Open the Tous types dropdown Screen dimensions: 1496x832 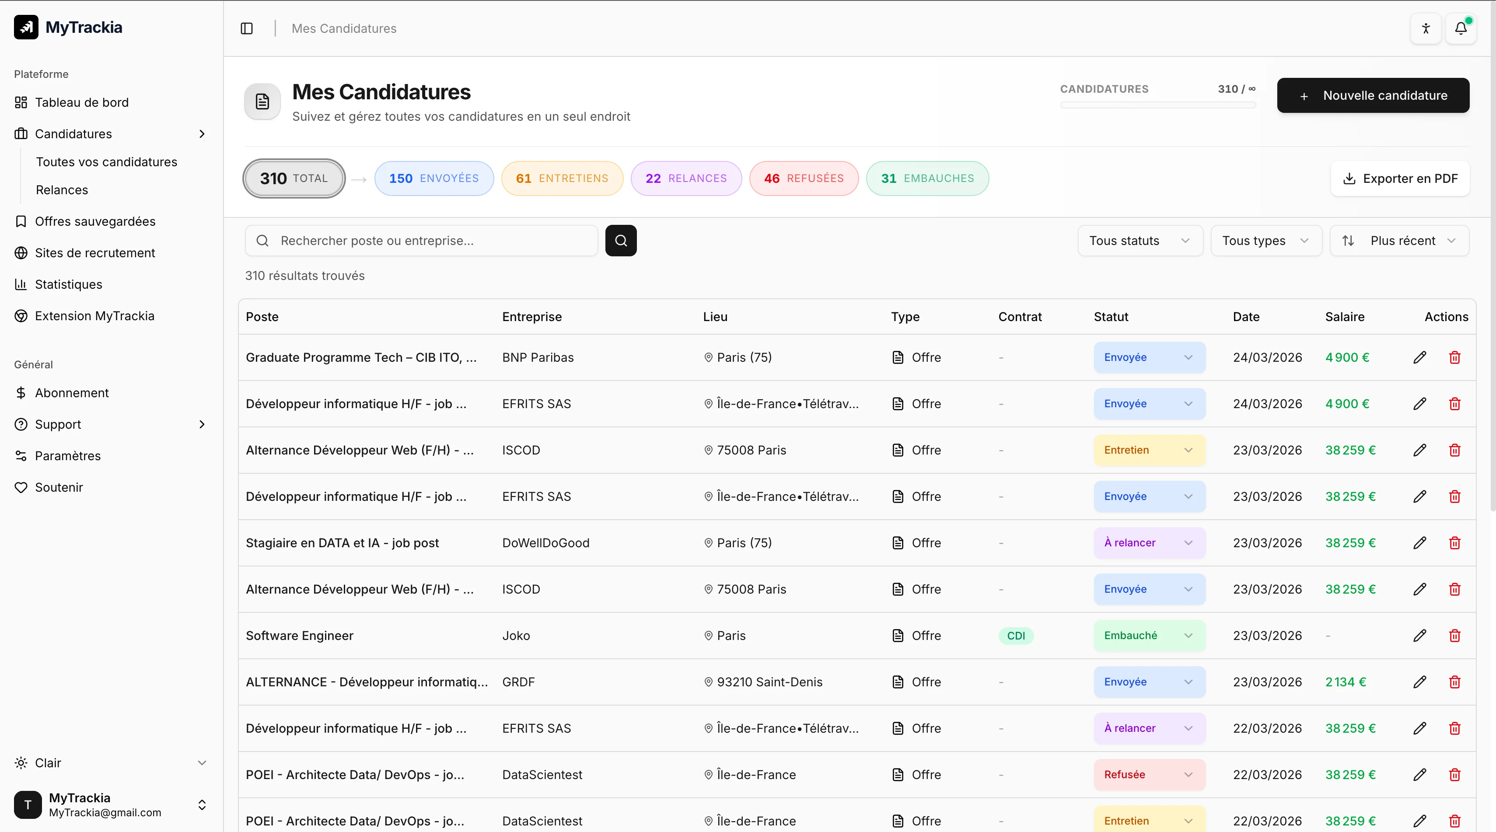1266,240
